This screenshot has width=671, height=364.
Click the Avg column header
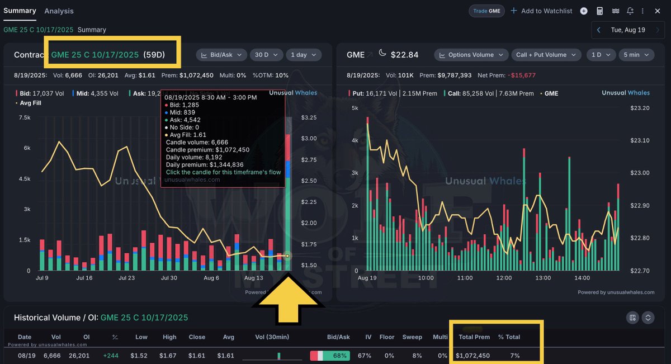[x=228, y=337]
